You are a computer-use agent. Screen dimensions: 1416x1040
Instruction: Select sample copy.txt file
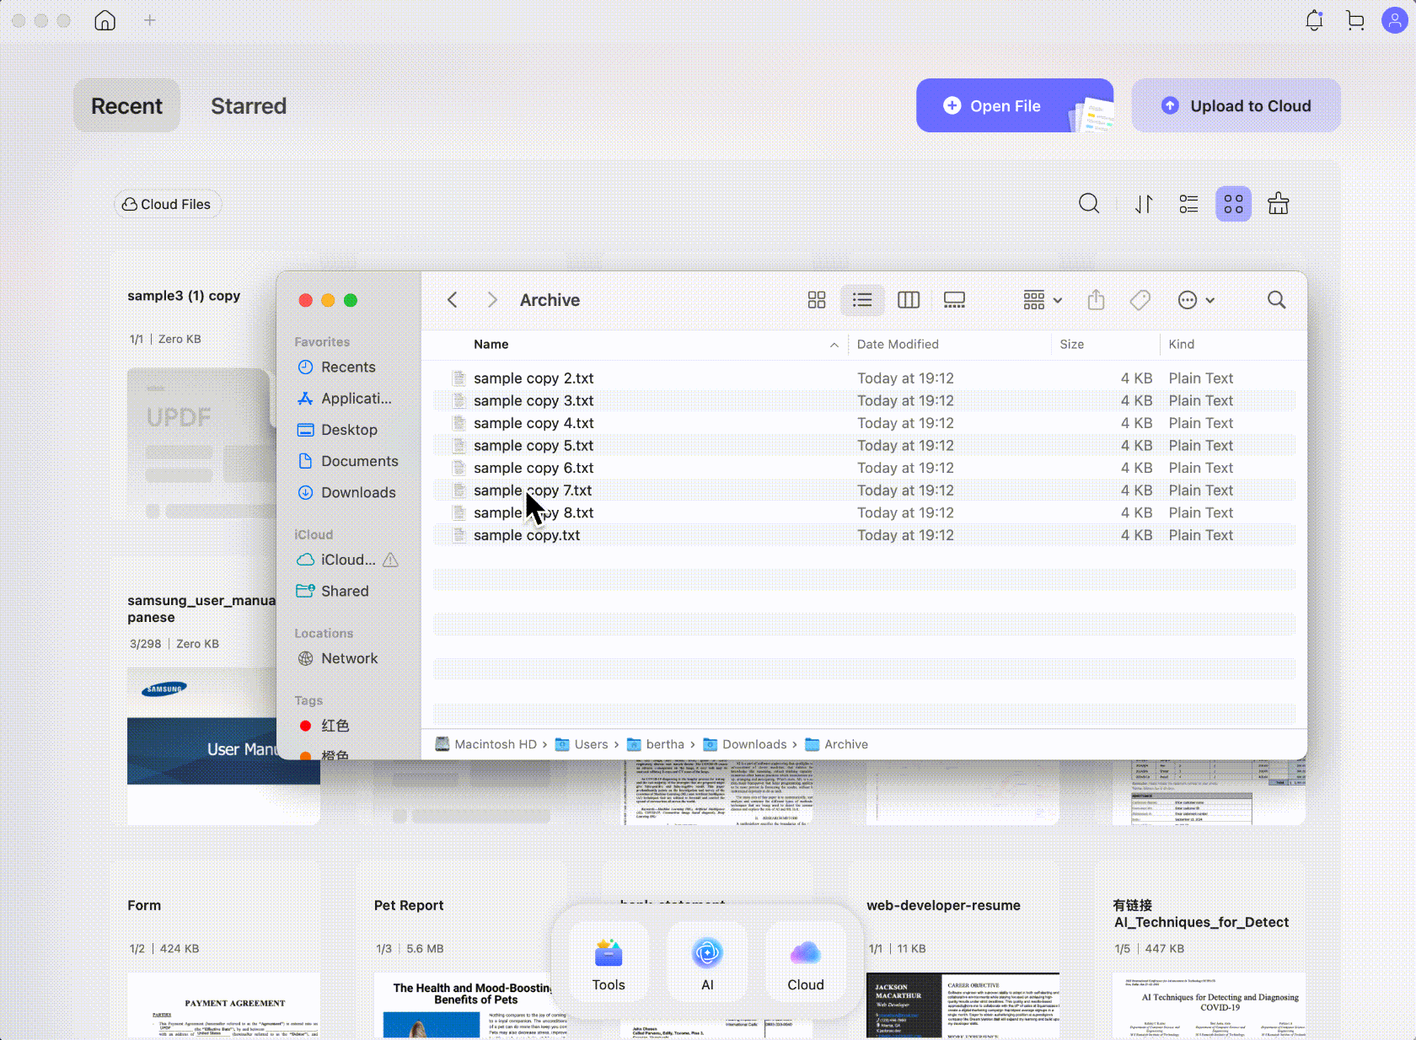(864, 535)
